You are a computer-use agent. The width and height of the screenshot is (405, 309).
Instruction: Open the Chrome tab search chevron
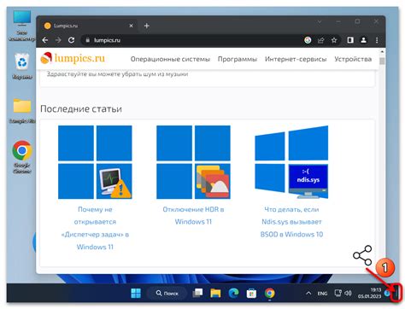click(x=320, y=21)
